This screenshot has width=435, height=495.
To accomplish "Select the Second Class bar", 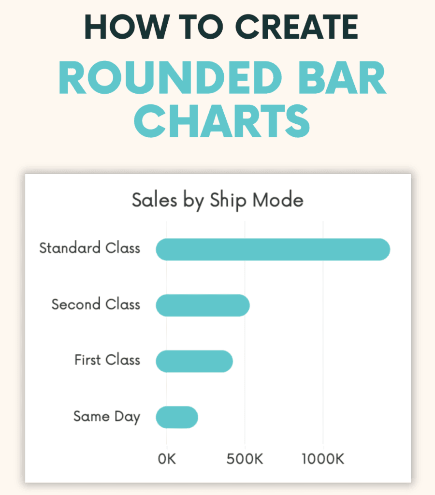I will point(203,305).
